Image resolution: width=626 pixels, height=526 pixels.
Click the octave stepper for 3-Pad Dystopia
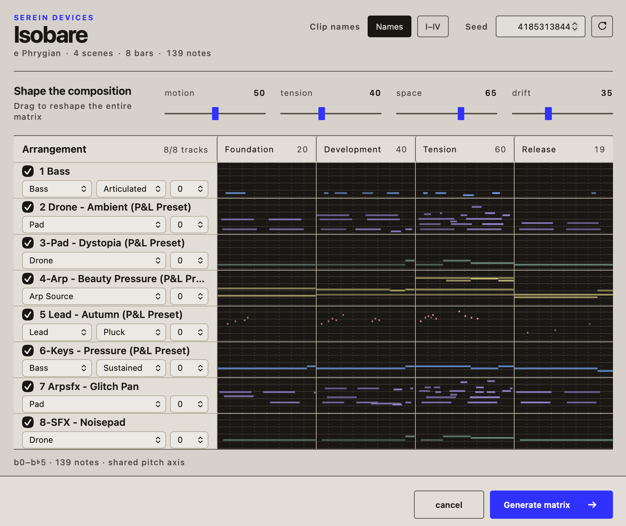pos(189,260)
